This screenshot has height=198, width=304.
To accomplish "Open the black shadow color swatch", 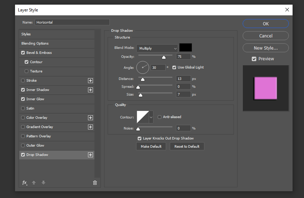I will pos(186,47).
